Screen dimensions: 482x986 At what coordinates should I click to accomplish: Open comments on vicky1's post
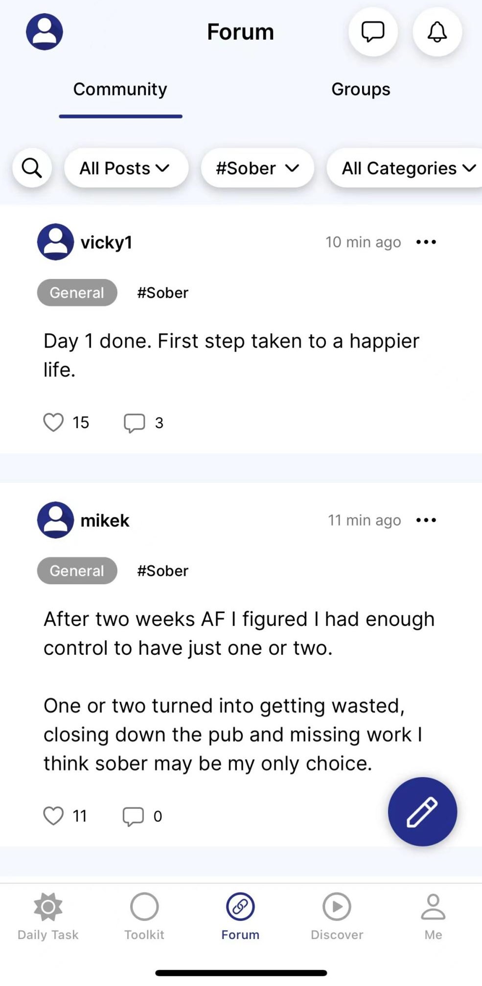[135, 423]
